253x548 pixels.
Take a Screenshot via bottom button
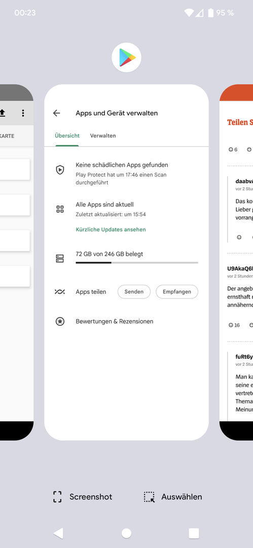[83, 497]
